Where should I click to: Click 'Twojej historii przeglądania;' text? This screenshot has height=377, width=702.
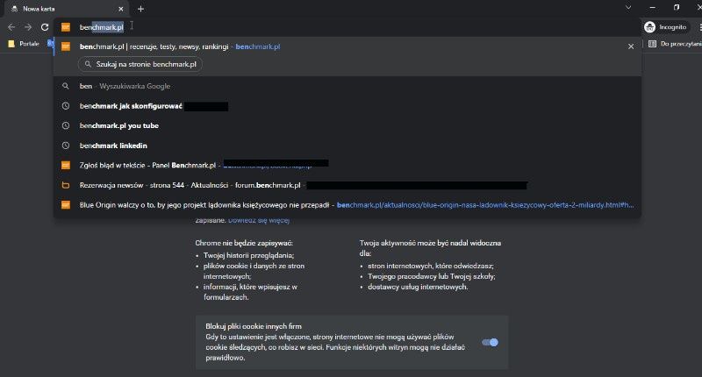pyautogui.click(x=248, y=255)
